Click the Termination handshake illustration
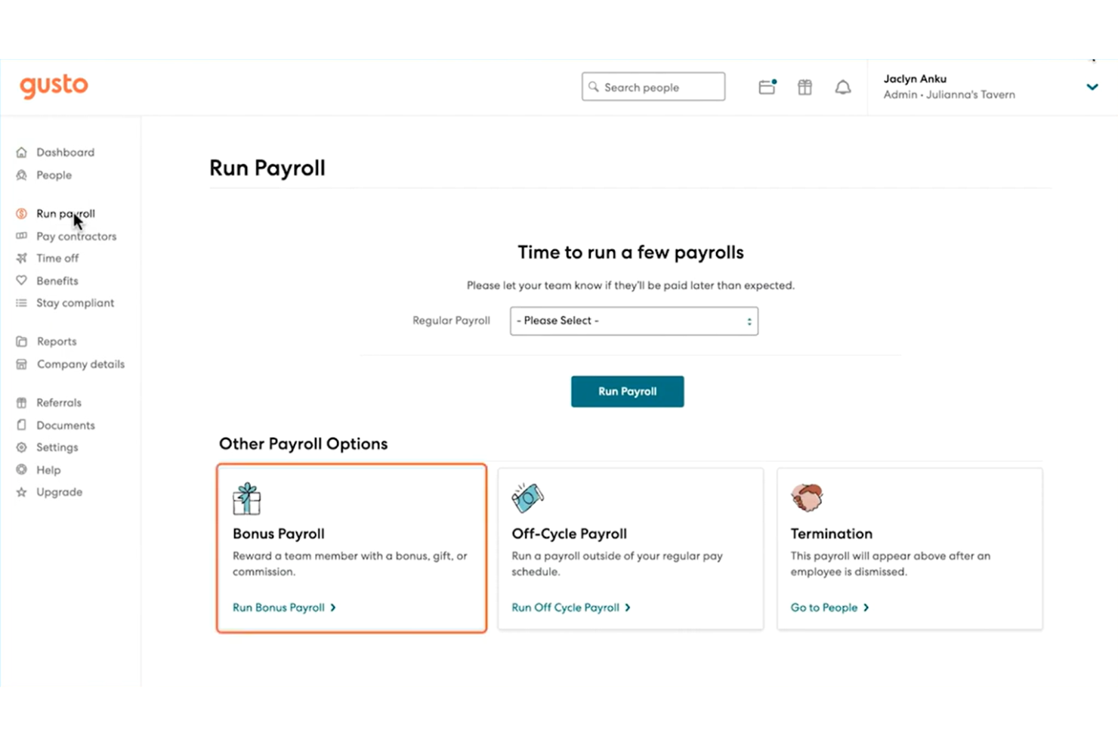 click(x=807, y=497)
